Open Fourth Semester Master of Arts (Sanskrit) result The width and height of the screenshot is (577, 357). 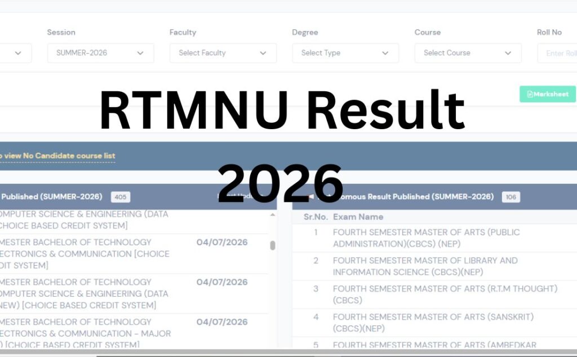tap(433, 323)
